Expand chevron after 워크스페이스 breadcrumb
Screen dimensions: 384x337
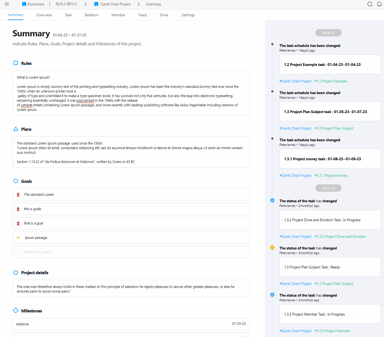point(85,4)
